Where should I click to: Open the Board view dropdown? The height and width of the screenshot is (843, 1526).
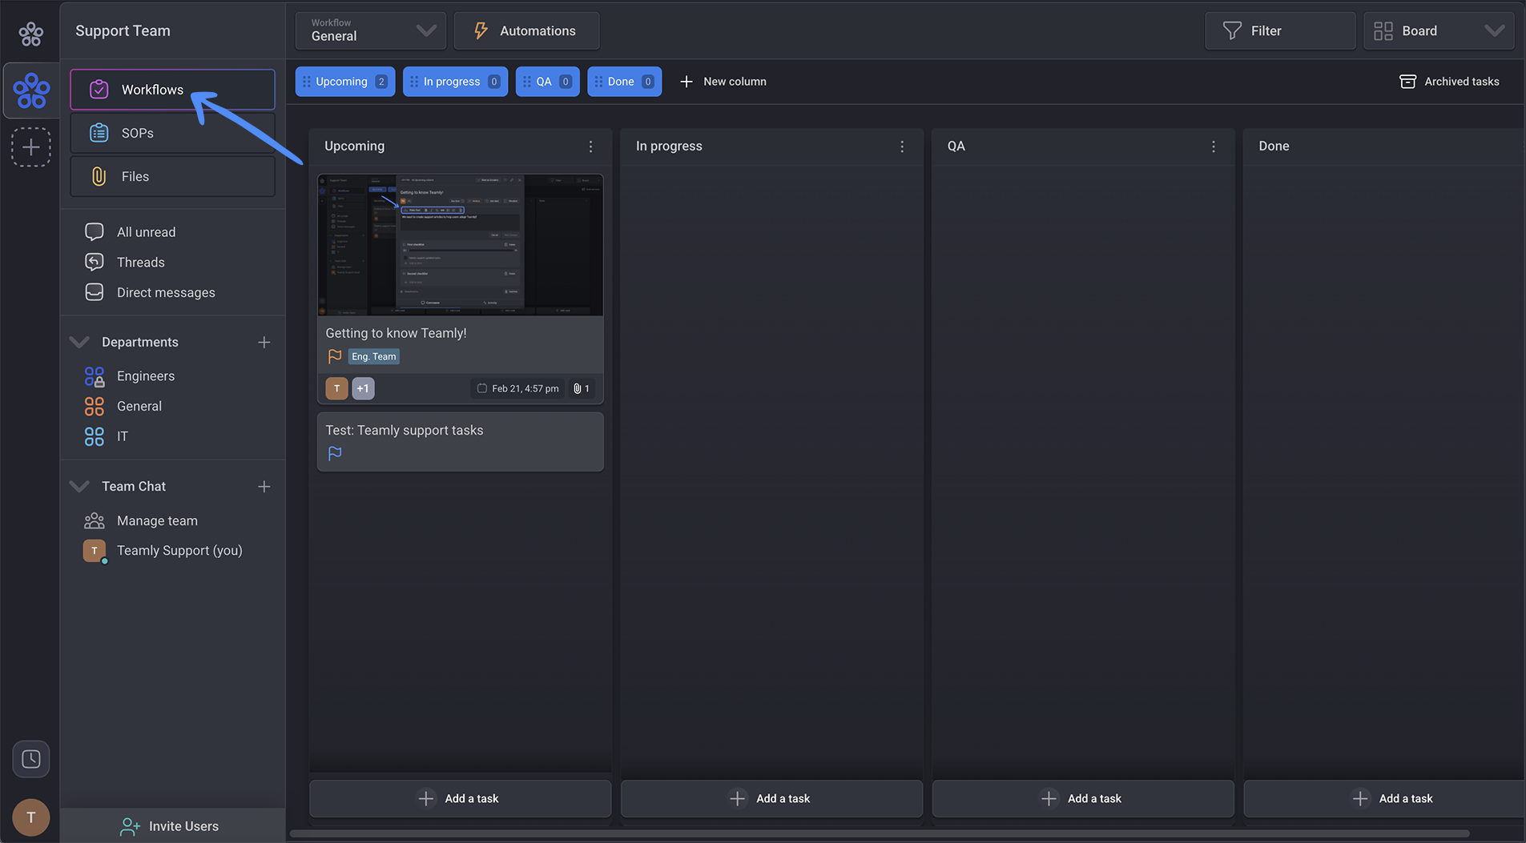click(1439, 30)
